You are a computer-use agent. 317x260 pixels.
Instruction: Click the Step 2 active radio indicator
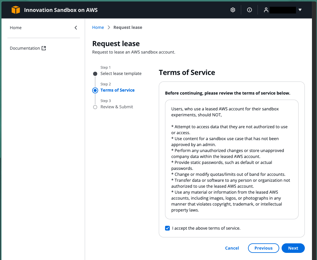click(x=95, y=90)
